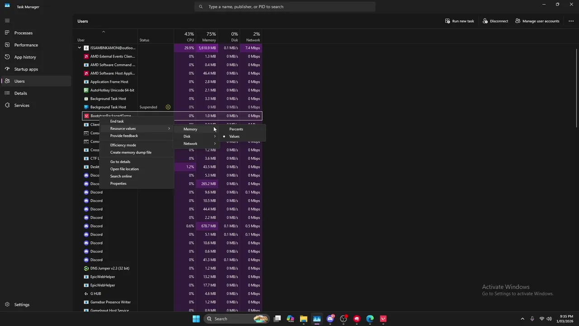This screenshot has width=579, height=326.
Task: Open the three-dot more options menu
Action: (x=571, y=21)
